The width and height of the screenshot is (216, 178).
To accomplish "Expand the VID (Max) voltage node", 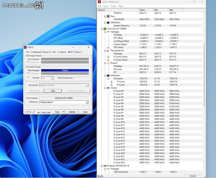I will coord(108,48).
